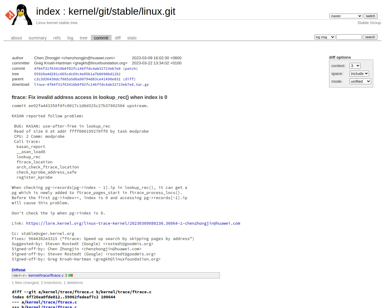This screenshot has width=385, height=308.
Task: Click the Tux penguin git logo
Action: (18, 14)
